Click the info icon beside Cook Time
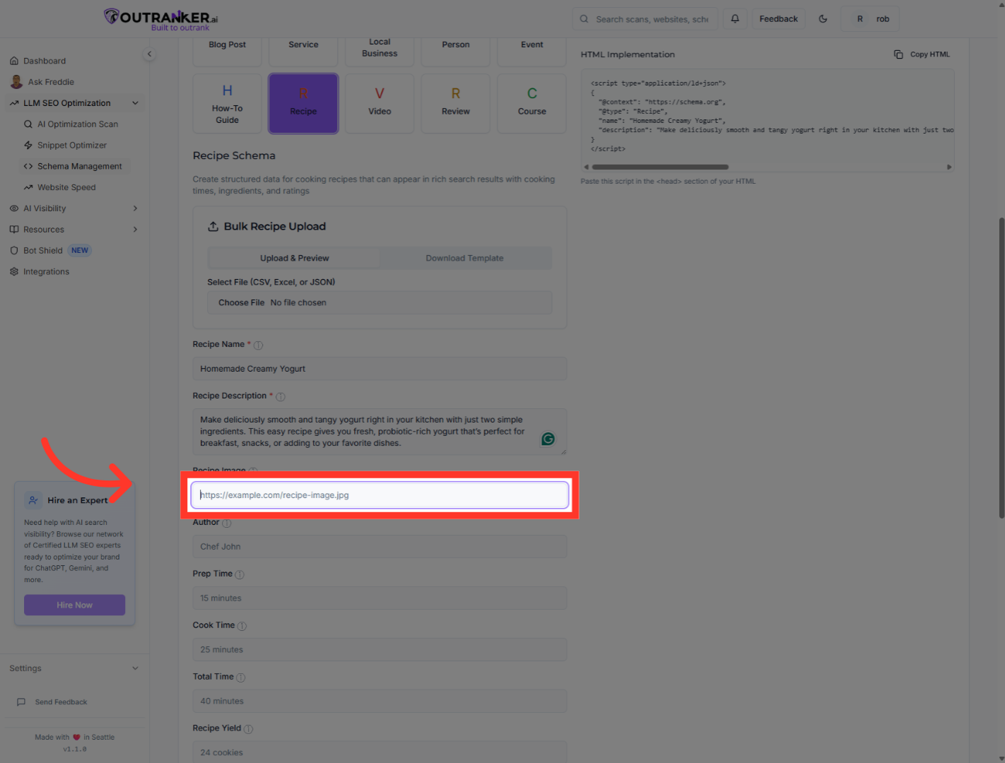Image resolution: width=1005 pixels, height=763 pixels. click(242, 627)
